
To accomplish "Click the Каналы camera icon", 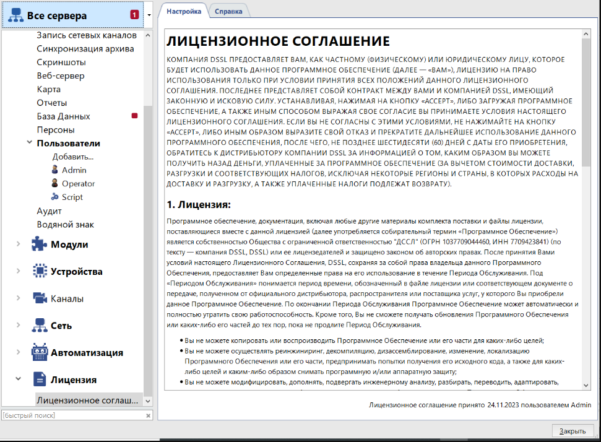I will (x=40, y=298).
